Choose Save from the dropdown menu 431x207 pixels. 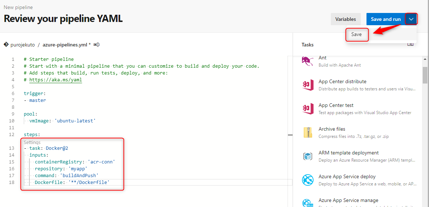tap(356, 35)
